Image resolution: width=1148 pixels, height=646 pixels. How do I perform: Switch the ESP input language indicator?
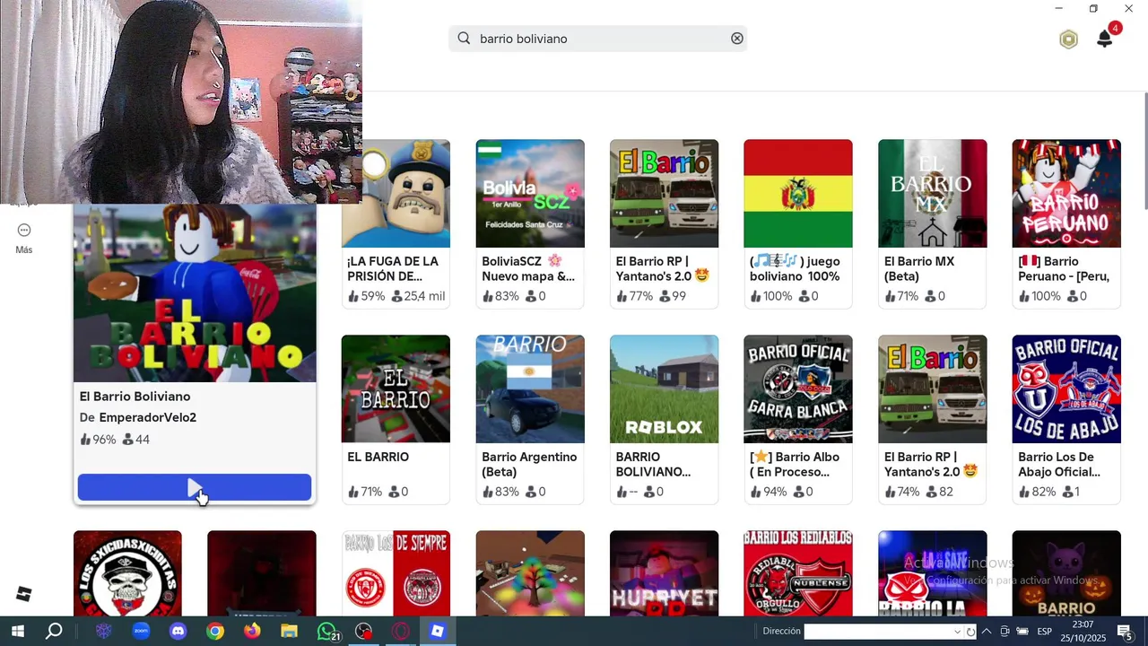[x=1045, y=632]
